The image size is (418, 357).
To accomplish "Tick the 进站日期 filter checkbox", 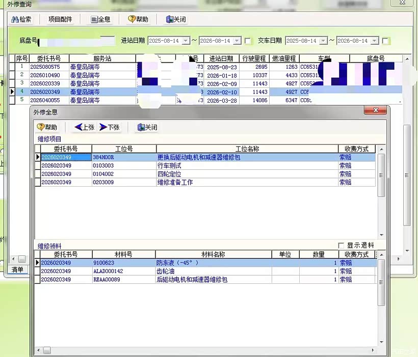I will tap(248, 41).
